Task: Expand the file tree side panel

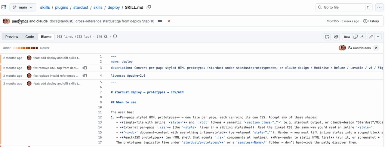Action: [4, 7]
